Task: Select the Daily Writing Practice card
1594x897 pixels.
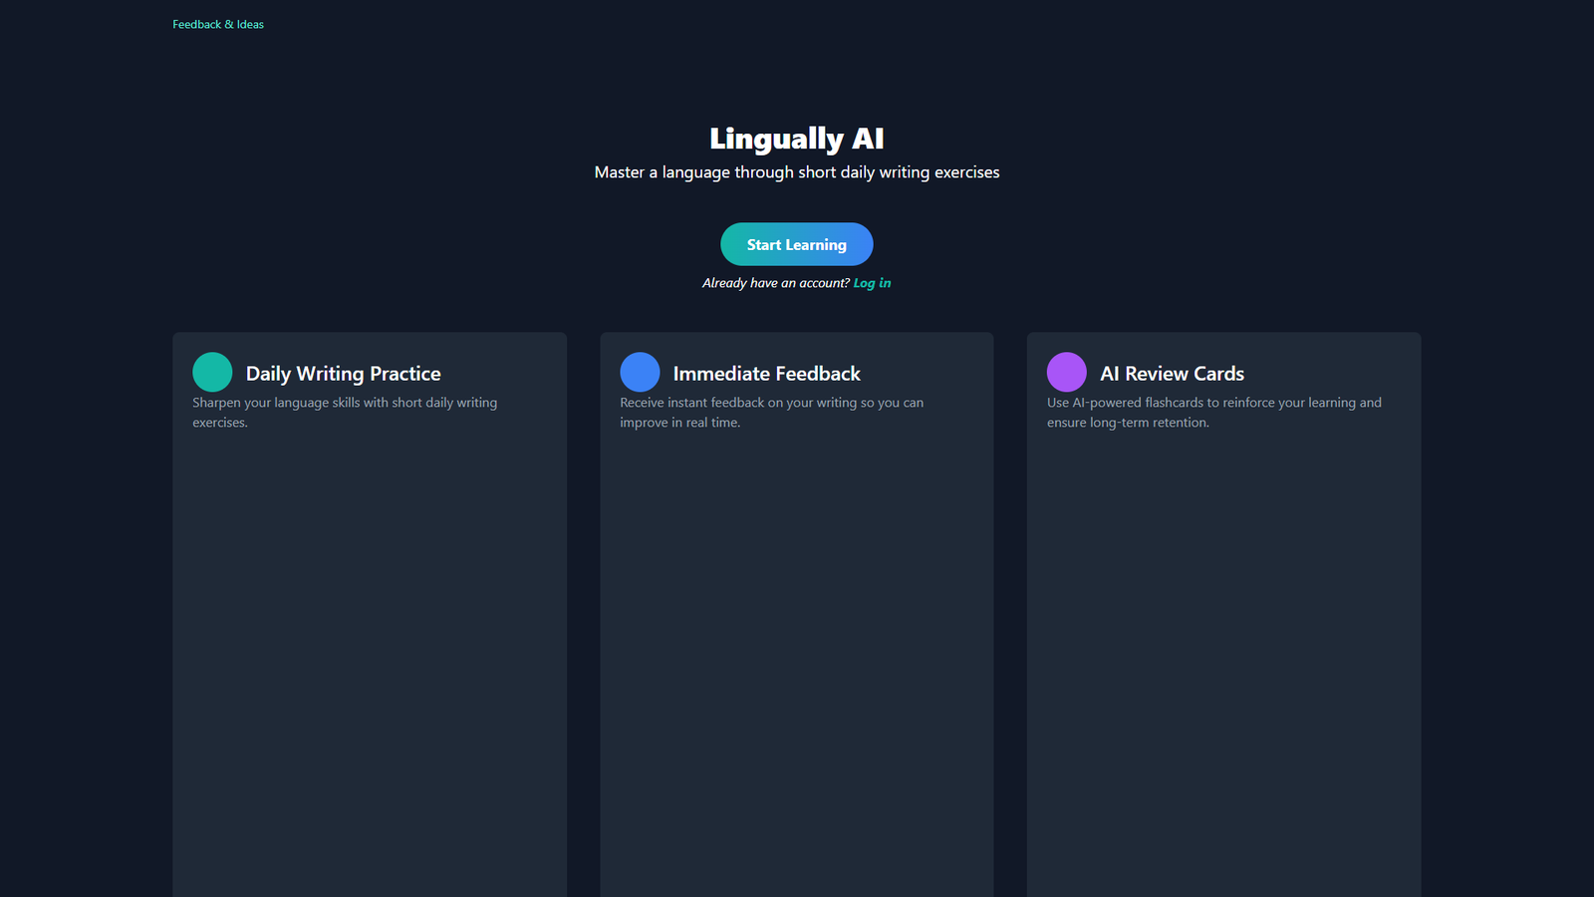Action: click(x=370, y=598)
